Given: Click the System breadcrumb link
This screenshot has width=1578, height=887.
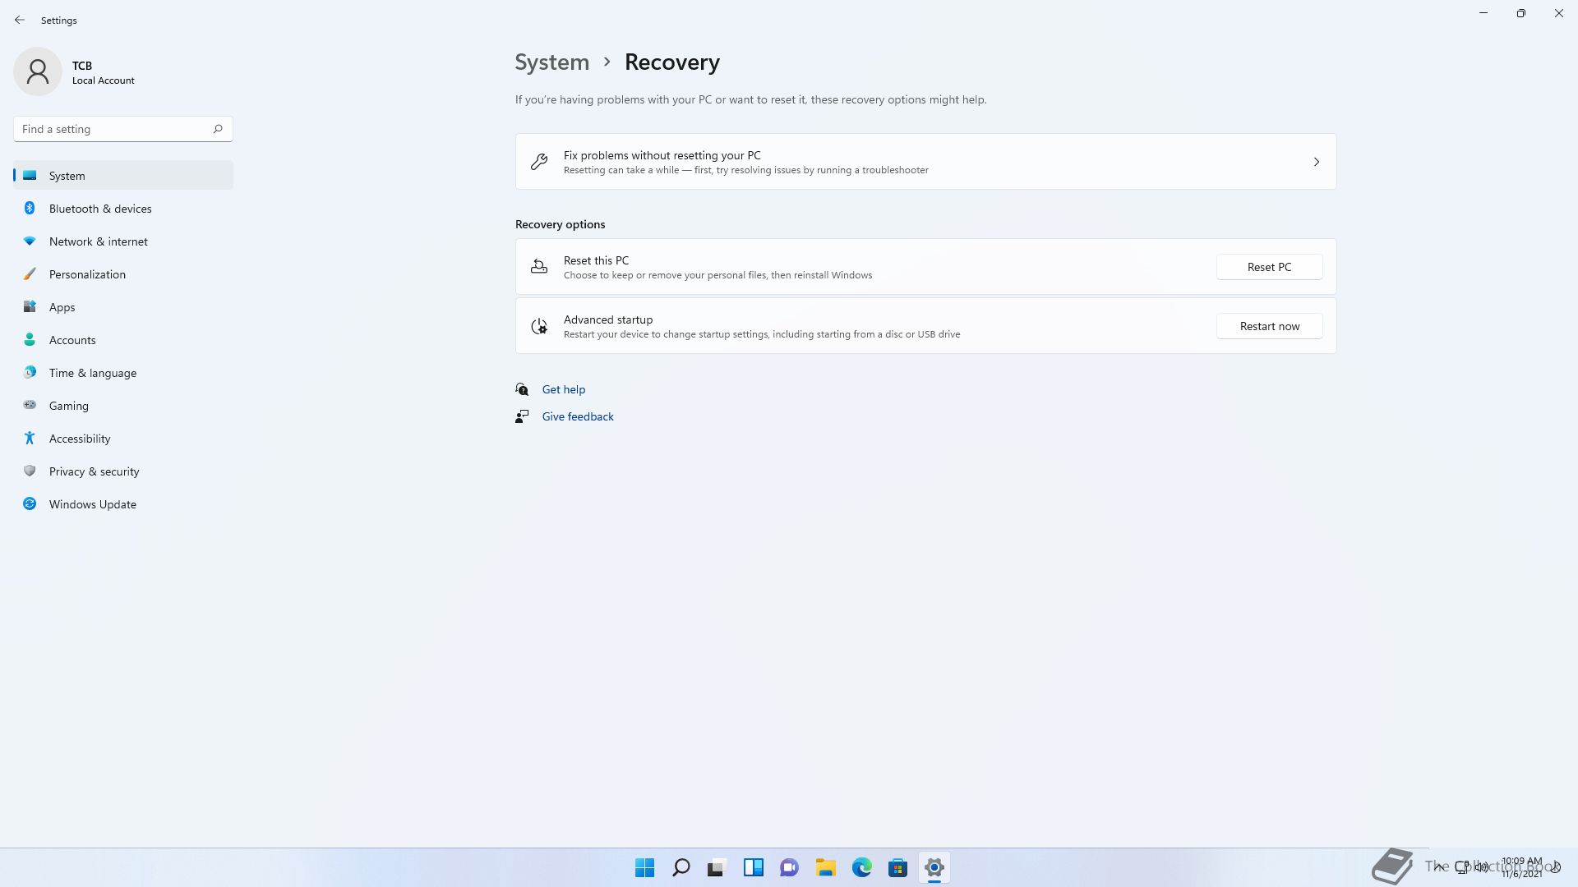Looking at the screenshot, I should tap(551, 62).
